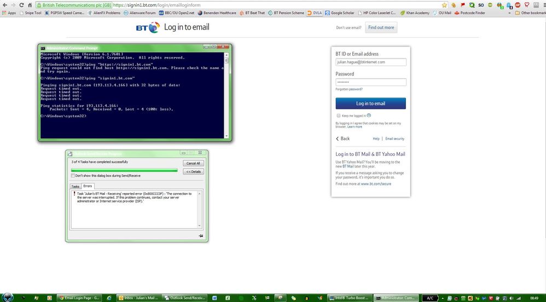This screenshot has height=302, width=546.
Task: Open the Learn more cookies link
Action: pos(355,127)
